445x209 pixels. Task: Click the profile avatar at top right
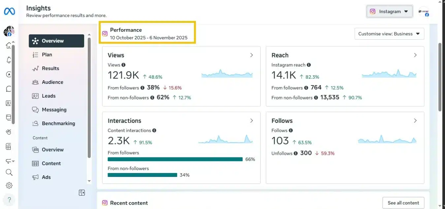[423, 12]
